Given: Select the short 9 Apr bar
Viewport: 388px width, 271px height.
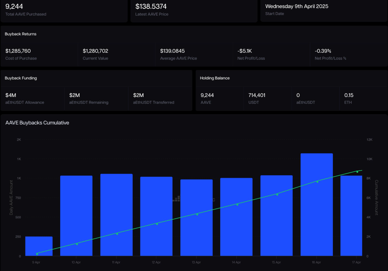Looking at the screenshot, I should (39, 246).
